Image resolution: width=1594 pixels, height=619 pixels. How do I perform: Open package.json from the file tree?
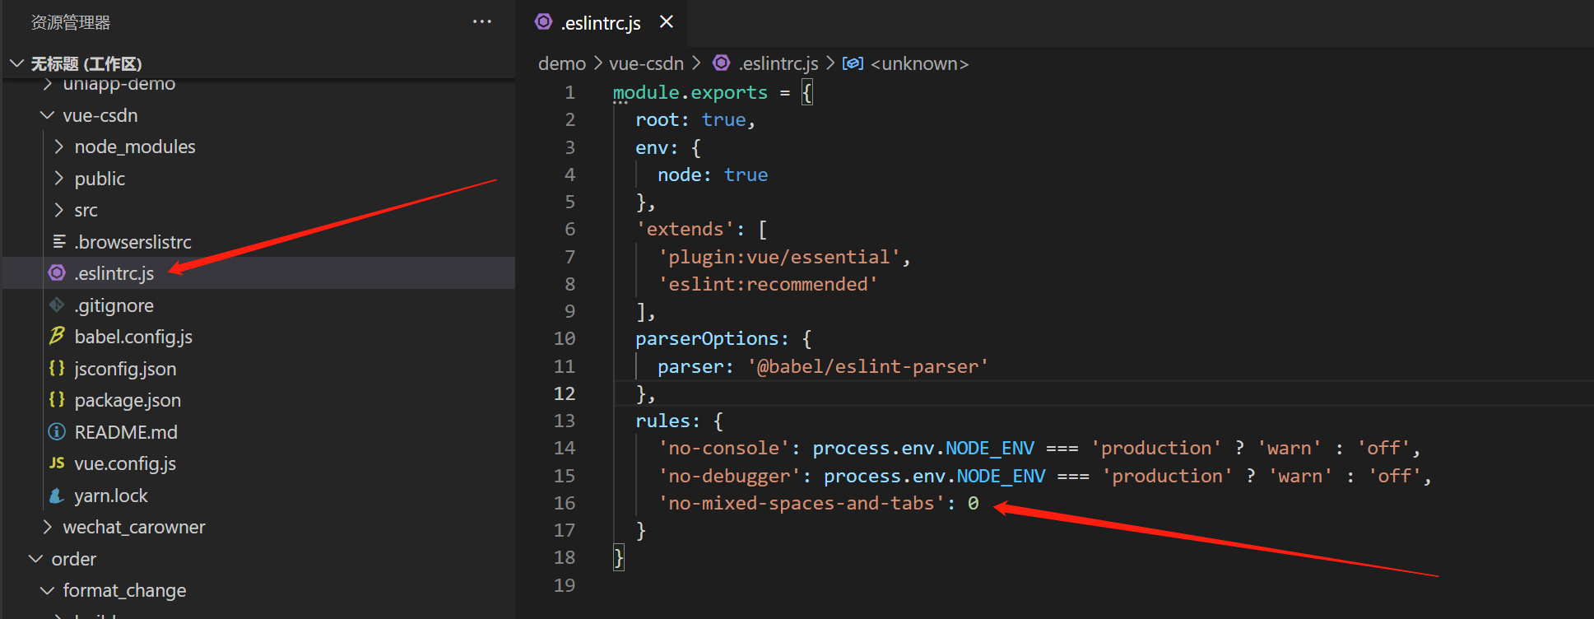pyautogui.click(x=128, y=400)
